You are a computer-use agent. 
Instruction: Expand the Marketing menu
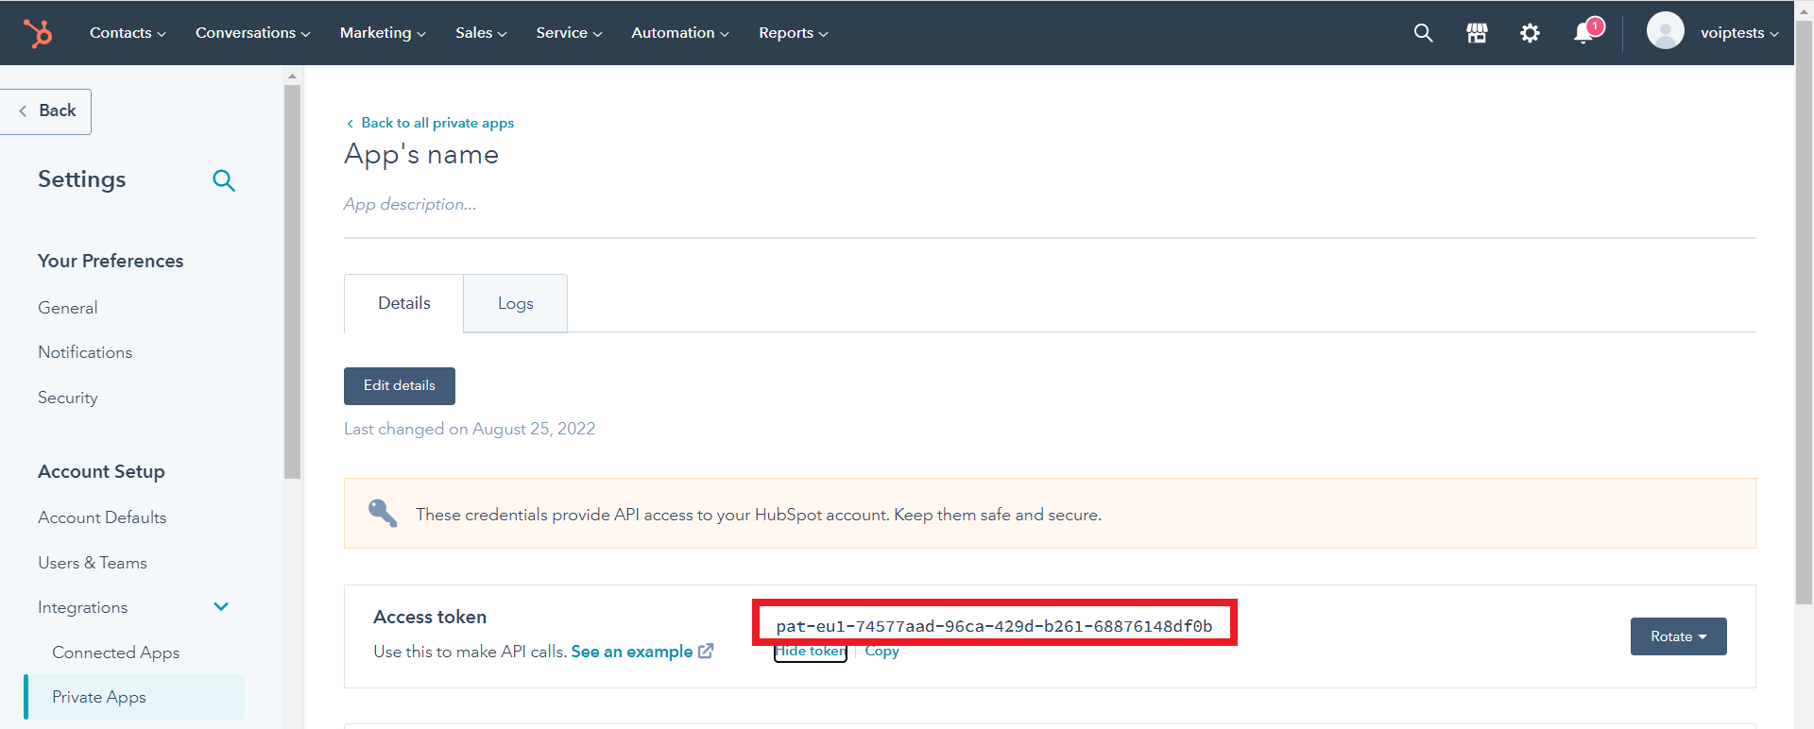pyautogui.click(x=383, y=33)
